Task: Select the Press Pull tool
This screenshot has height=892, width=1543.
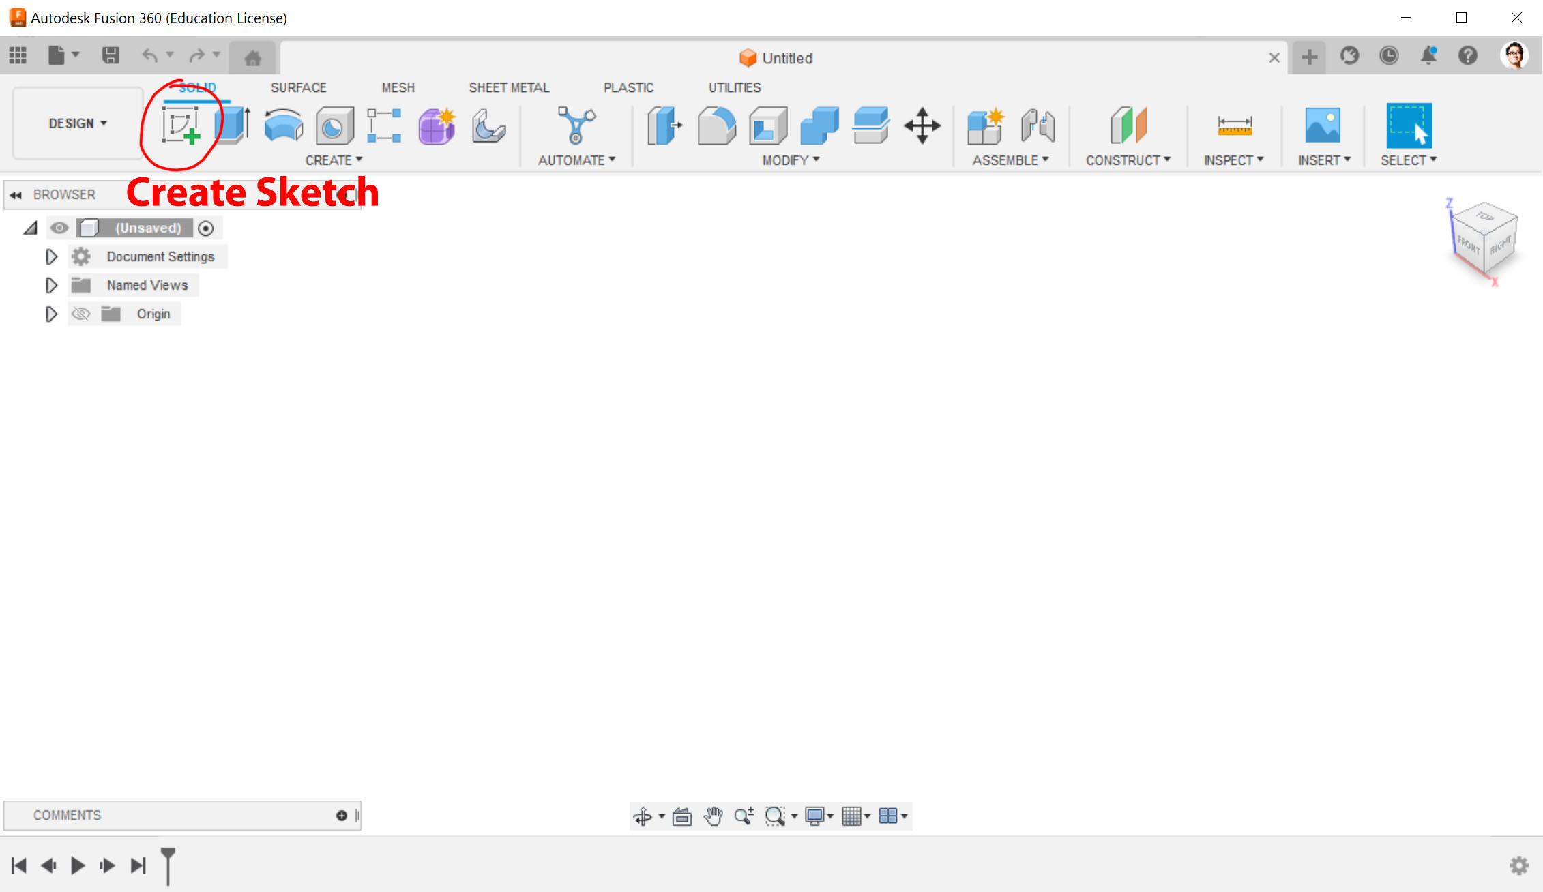Action: click(664, 125)
